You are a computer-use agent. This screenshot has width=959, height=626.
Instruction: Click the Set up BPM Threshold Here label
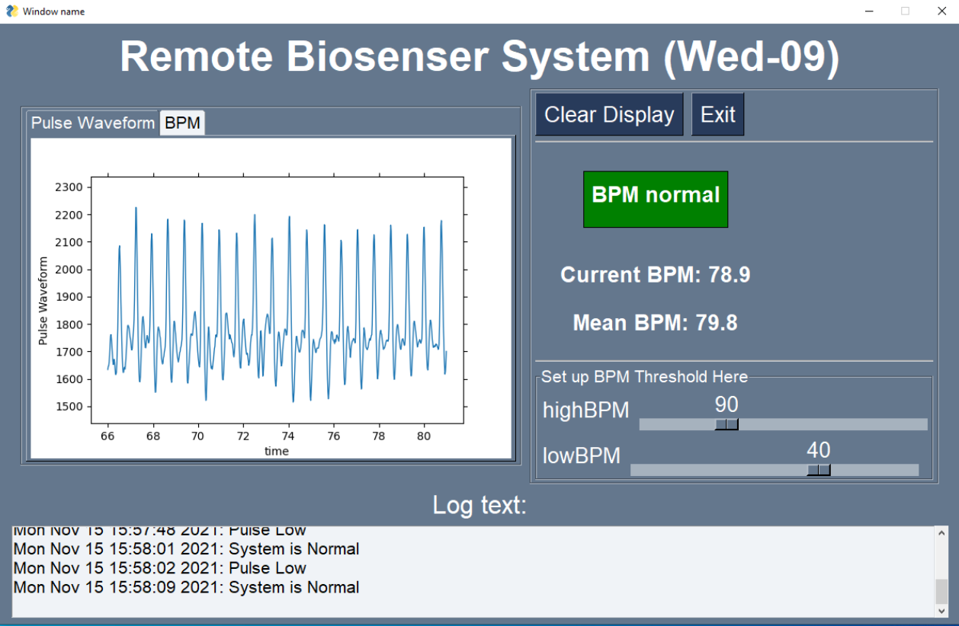(645, 376)
